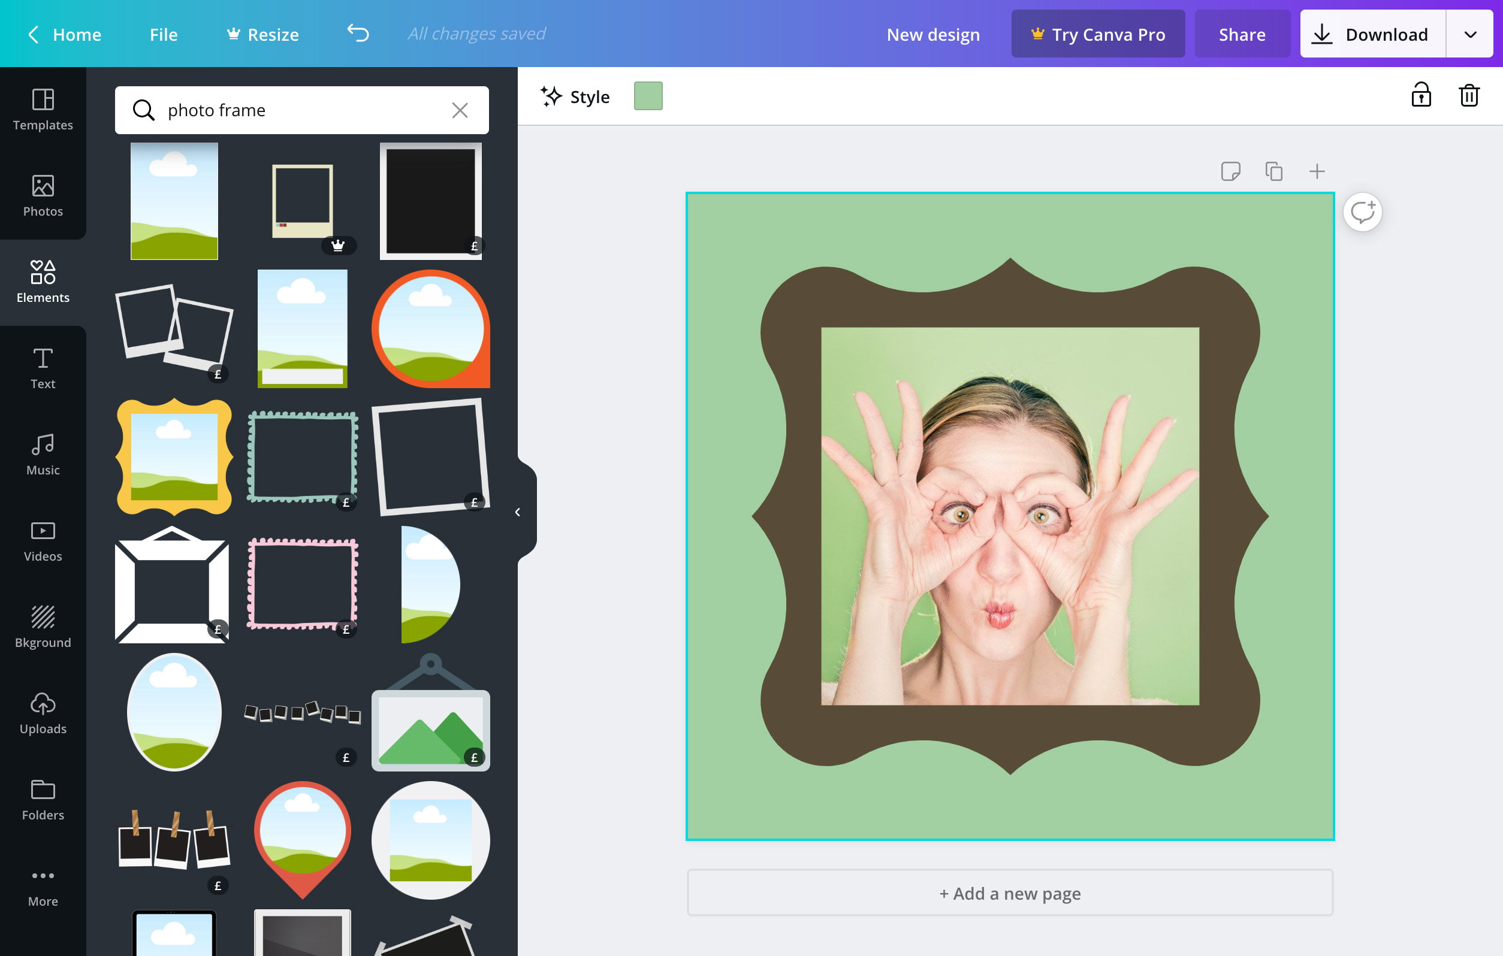Select the Text tool panel
1503x956 pixels.
(43, 368)
